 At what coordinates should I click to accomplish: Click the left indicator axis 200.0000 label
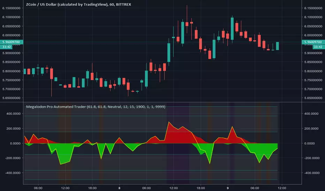(x=14, y=128)
